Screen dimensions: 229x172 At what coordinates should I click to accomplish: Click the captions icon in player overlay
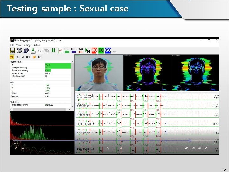[x=23, y=148]
